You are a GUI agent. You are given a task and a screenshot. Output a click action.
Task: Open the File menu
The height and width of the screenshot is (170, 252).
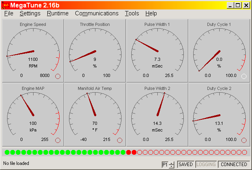(9, 13)
